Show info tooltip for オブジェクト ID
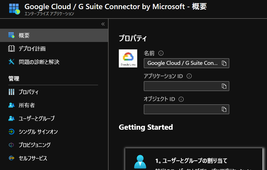The height and width of the screenshot is (170, 267). (x=181, y=99)
